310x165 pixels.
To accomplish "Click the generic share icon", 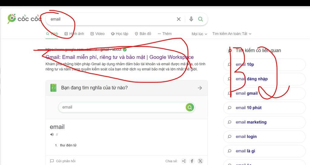I will click(184, 161).
